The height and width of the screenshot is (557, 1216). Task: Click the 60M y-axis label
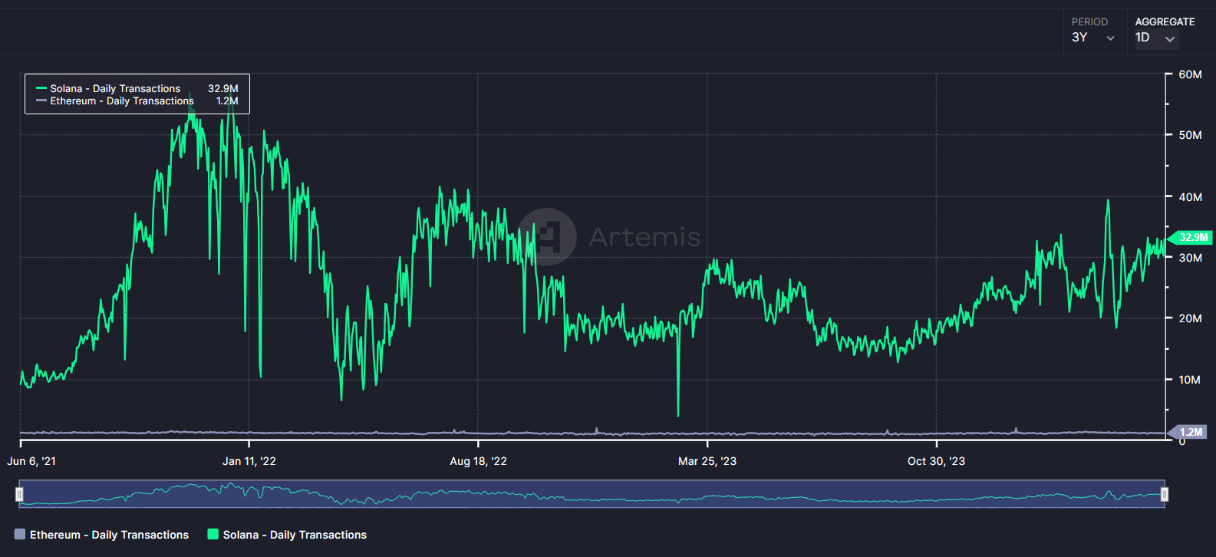point(1190,74)
